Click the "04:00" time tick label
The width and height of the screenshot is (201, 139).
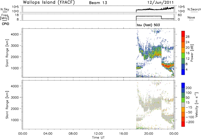48,134
